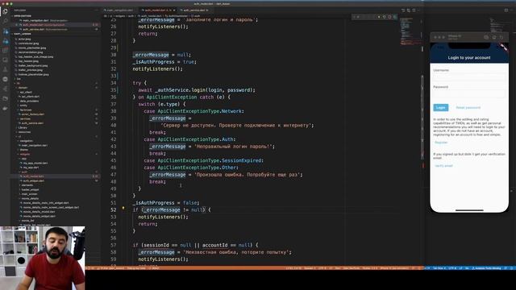
Task: Click 'ApiClientExceptionType.SessionExpired' on line 45
Action: 210,160
